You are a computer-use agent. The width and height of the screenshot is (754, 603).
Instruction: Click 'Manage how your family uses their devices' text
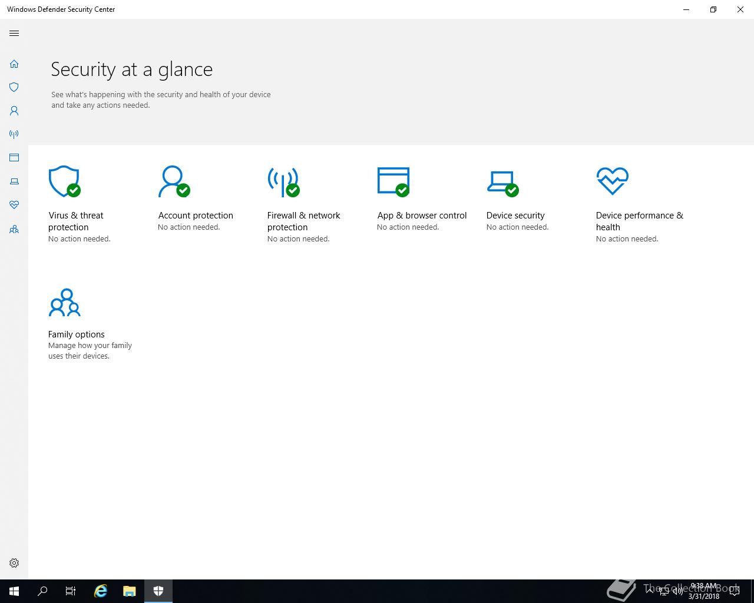tap(90, 351)
